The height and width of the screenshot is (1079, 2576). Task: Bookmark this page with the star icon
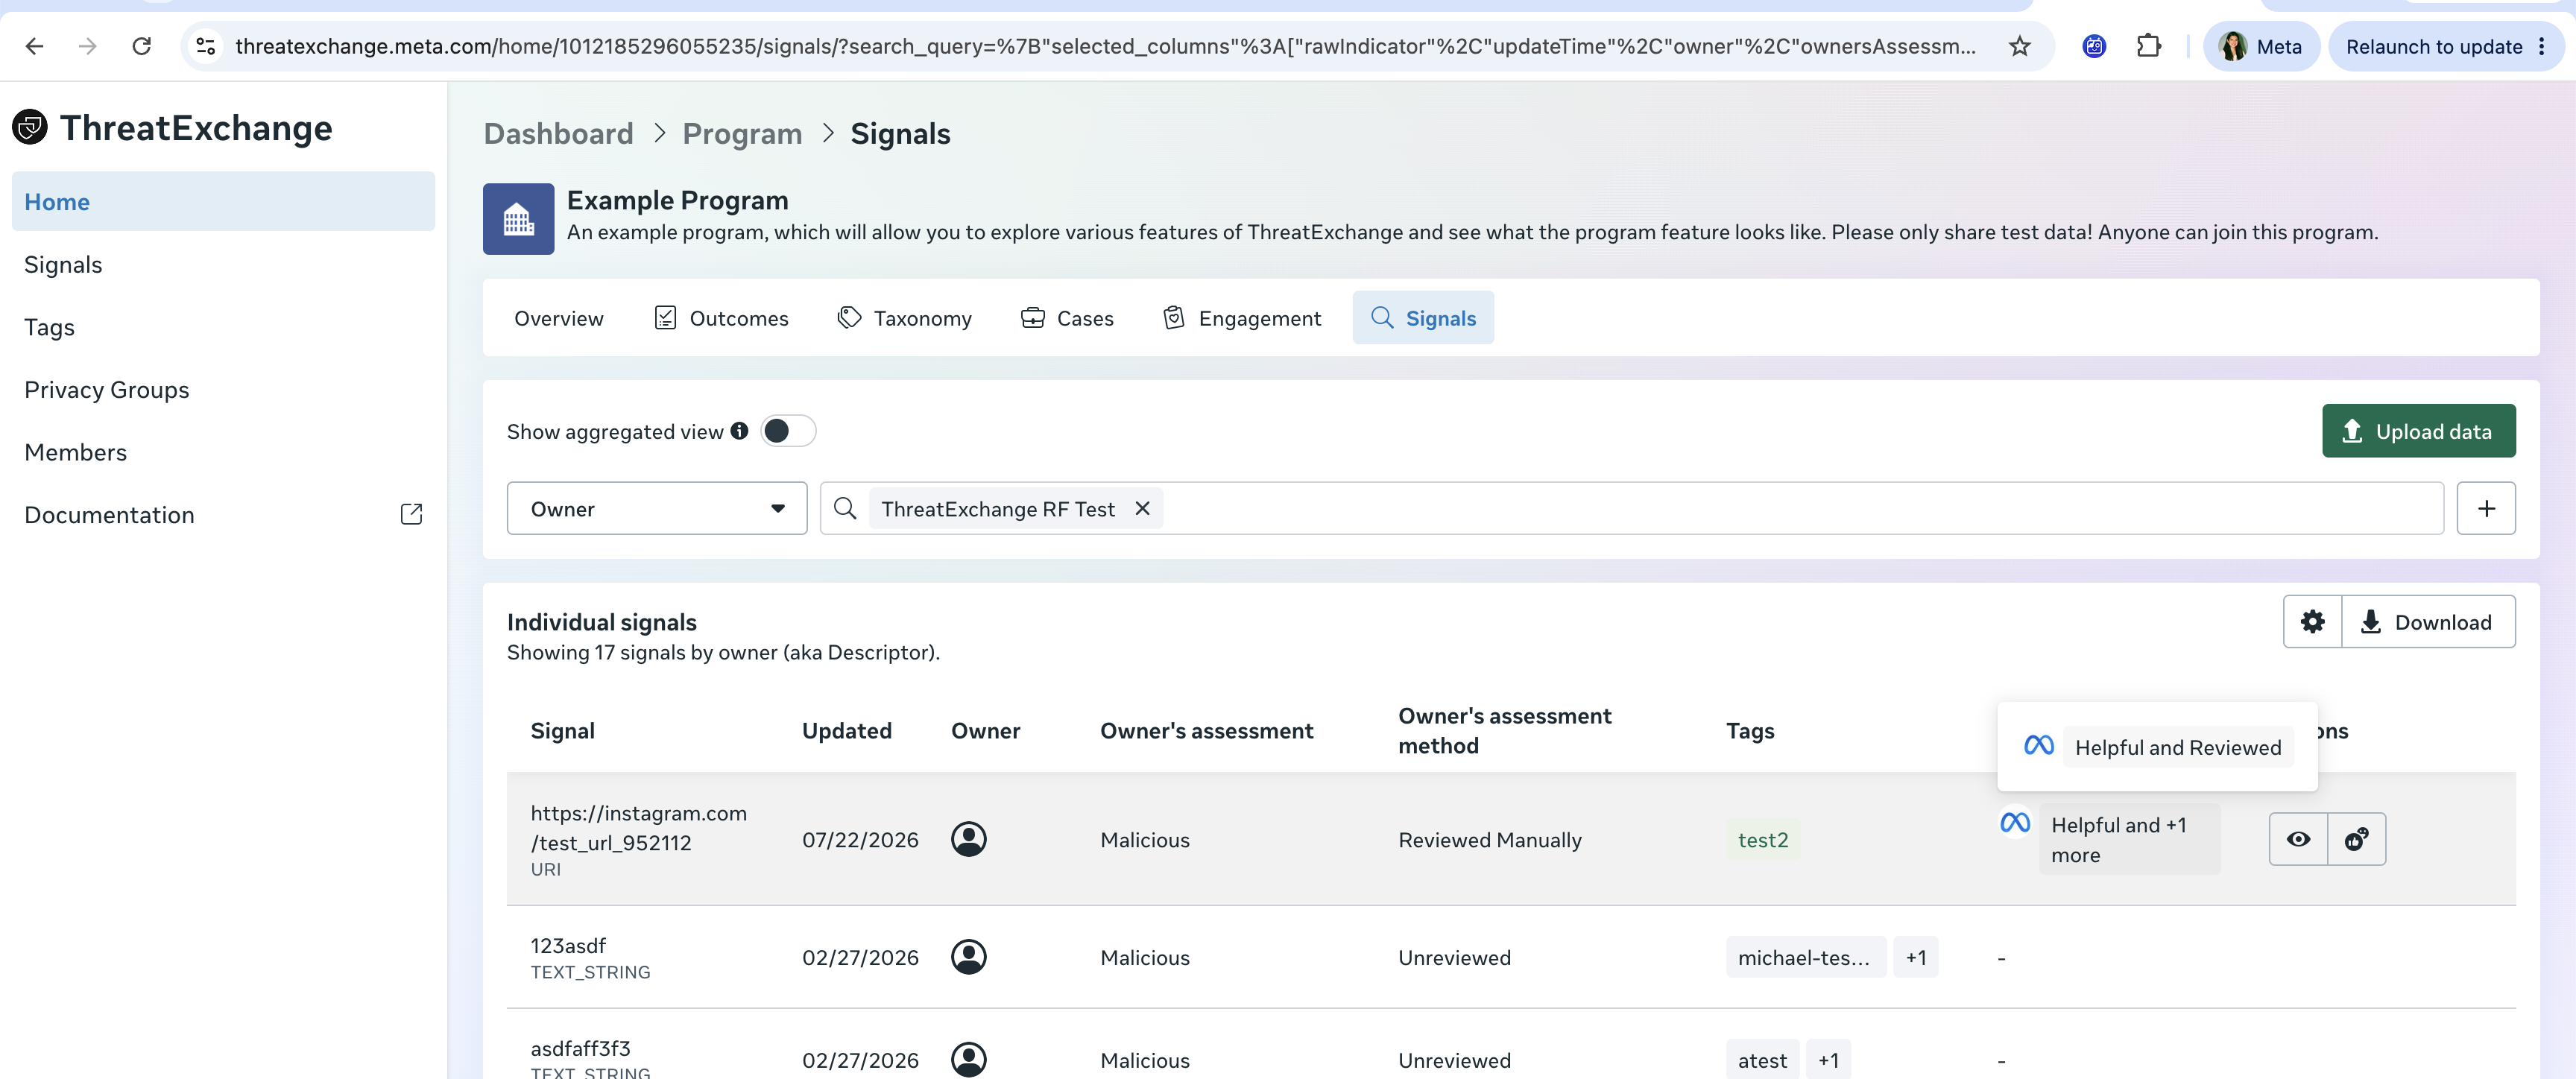point(2020,46)
